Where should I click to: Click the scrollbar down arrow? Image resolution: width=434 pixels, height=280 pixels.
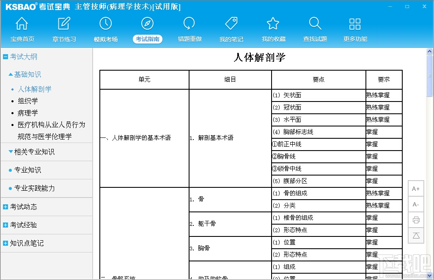[x=430, y=276]
